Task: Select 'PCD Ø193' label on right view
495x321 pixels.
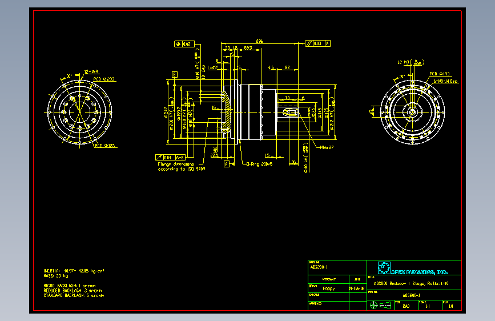Action: 440,74
